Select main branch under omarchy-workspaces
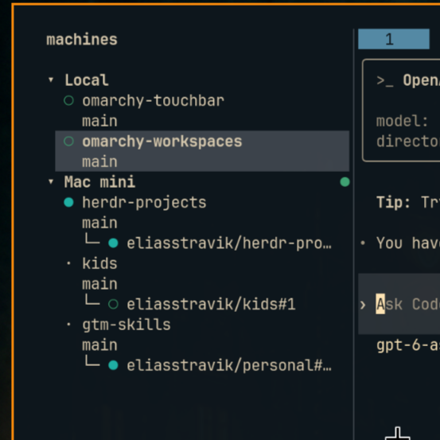The height and width of the screenshot is (440, 440). 99,162
